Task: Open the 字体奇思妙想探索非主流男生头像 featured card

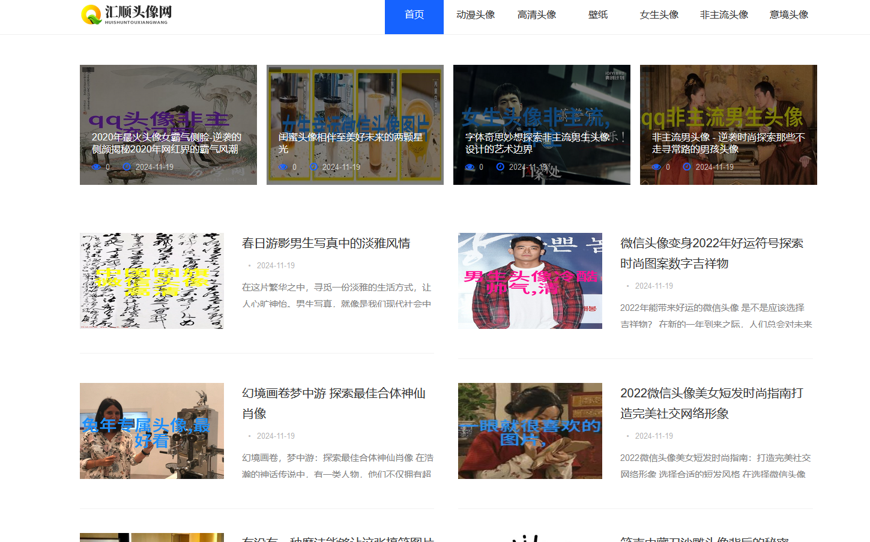Action: (x=542, y=125)
